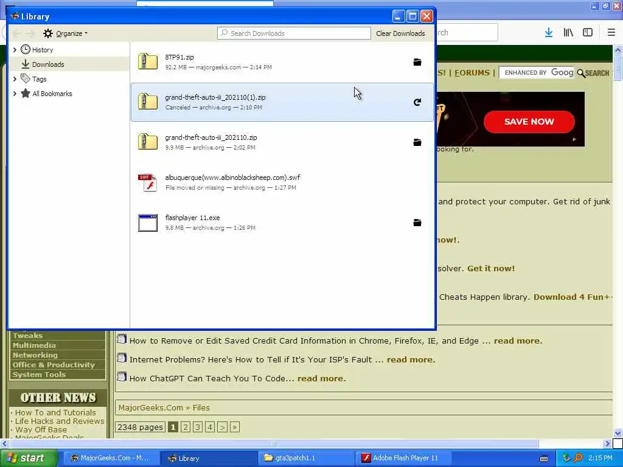623x467 pixels.
Task: Open the FORUMS link on MajorGeeks
Action: (x=472, y=73)
